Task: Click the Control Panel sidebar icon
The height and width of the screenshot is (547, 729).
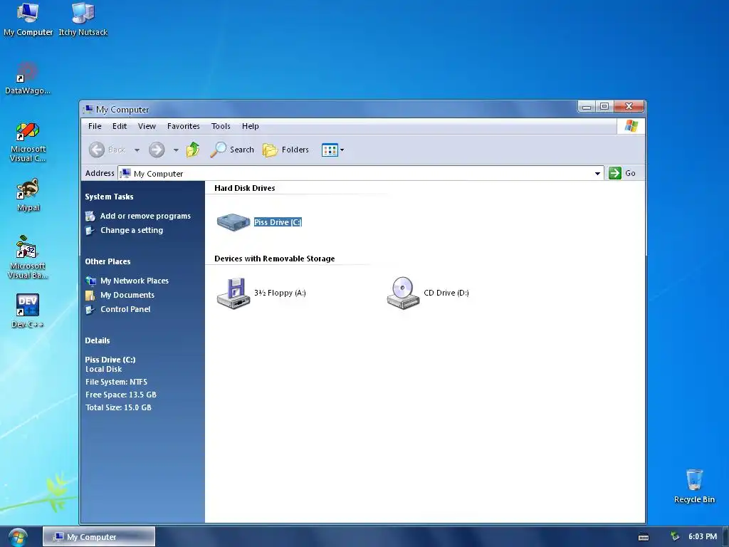Action: pyautogui.click(x=90, y=309)
